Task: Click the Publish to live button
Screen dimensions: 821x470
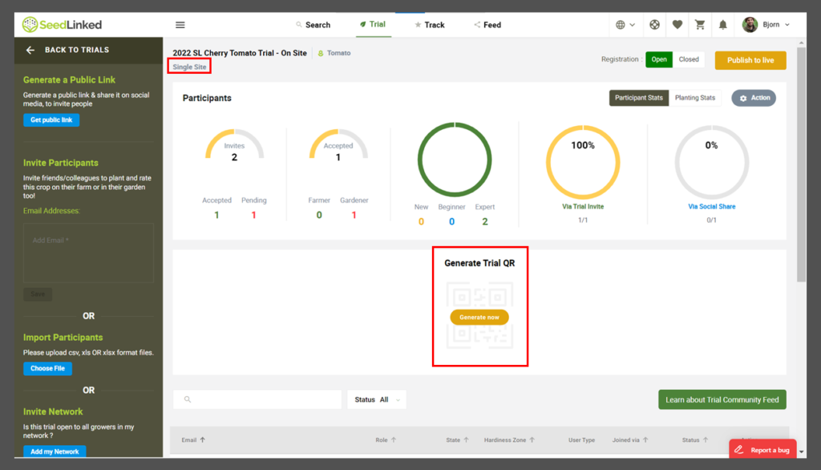Action: click(750, 60)
